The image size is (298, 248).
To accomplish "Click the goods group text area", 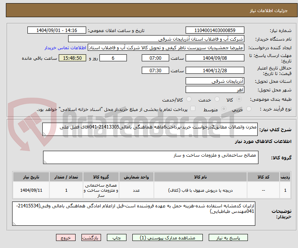I will point(151,157).
